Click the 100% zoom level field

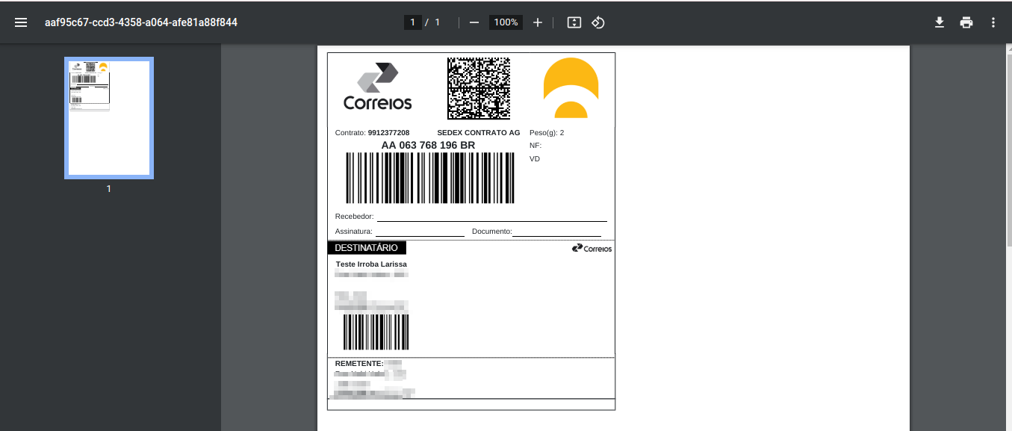point(506,22)
